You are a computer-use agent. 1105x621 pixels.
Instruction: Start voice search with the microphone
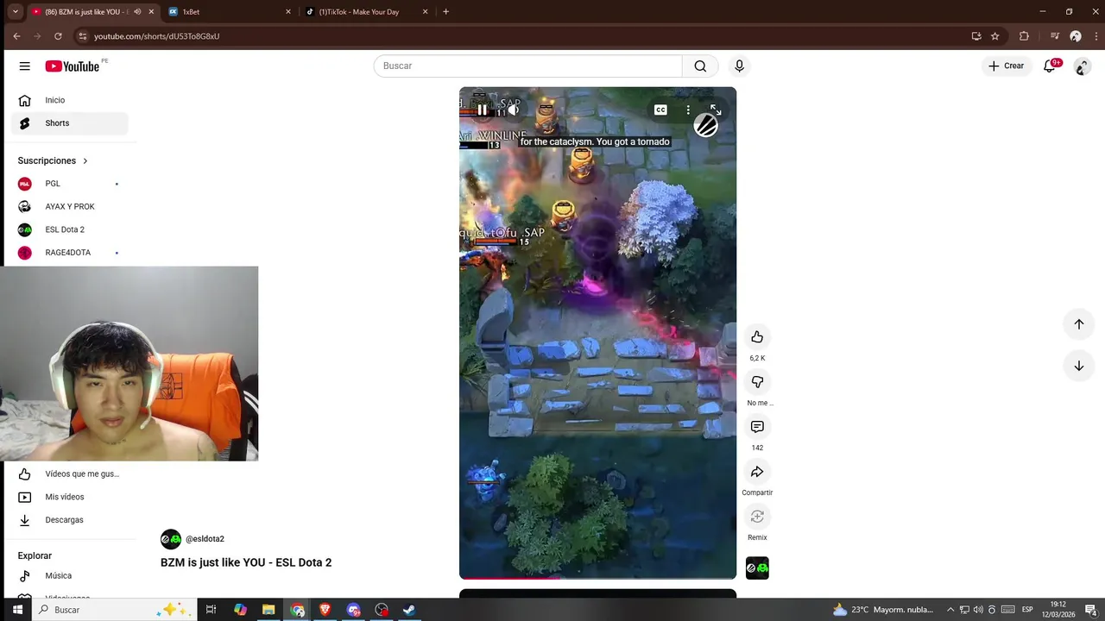(x=739, y=66)
